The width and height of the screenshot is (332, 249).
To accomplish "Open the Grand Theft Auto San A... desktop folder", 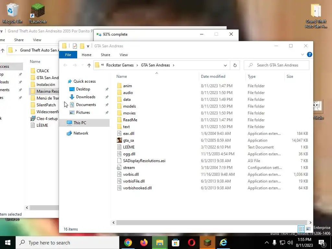I will tap(316, 16).
